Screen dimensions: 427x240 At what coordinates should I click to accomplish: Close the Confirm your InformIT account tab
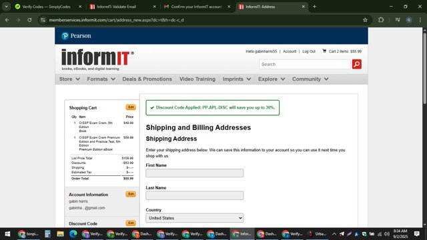229,7
